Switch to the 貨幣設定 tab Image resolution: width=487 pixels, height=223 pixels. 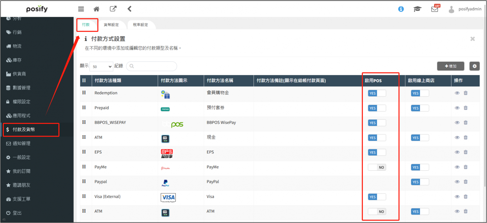(111, 25)
